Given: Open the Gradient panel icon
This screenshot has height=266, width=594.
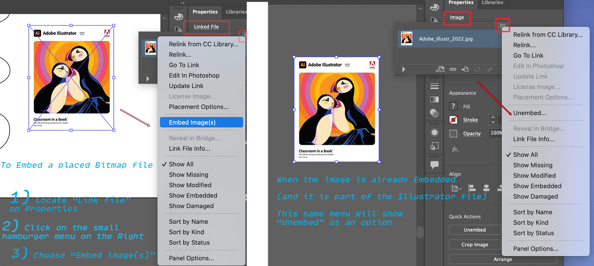Looking at the screenshot, I should tap(435, 100).
